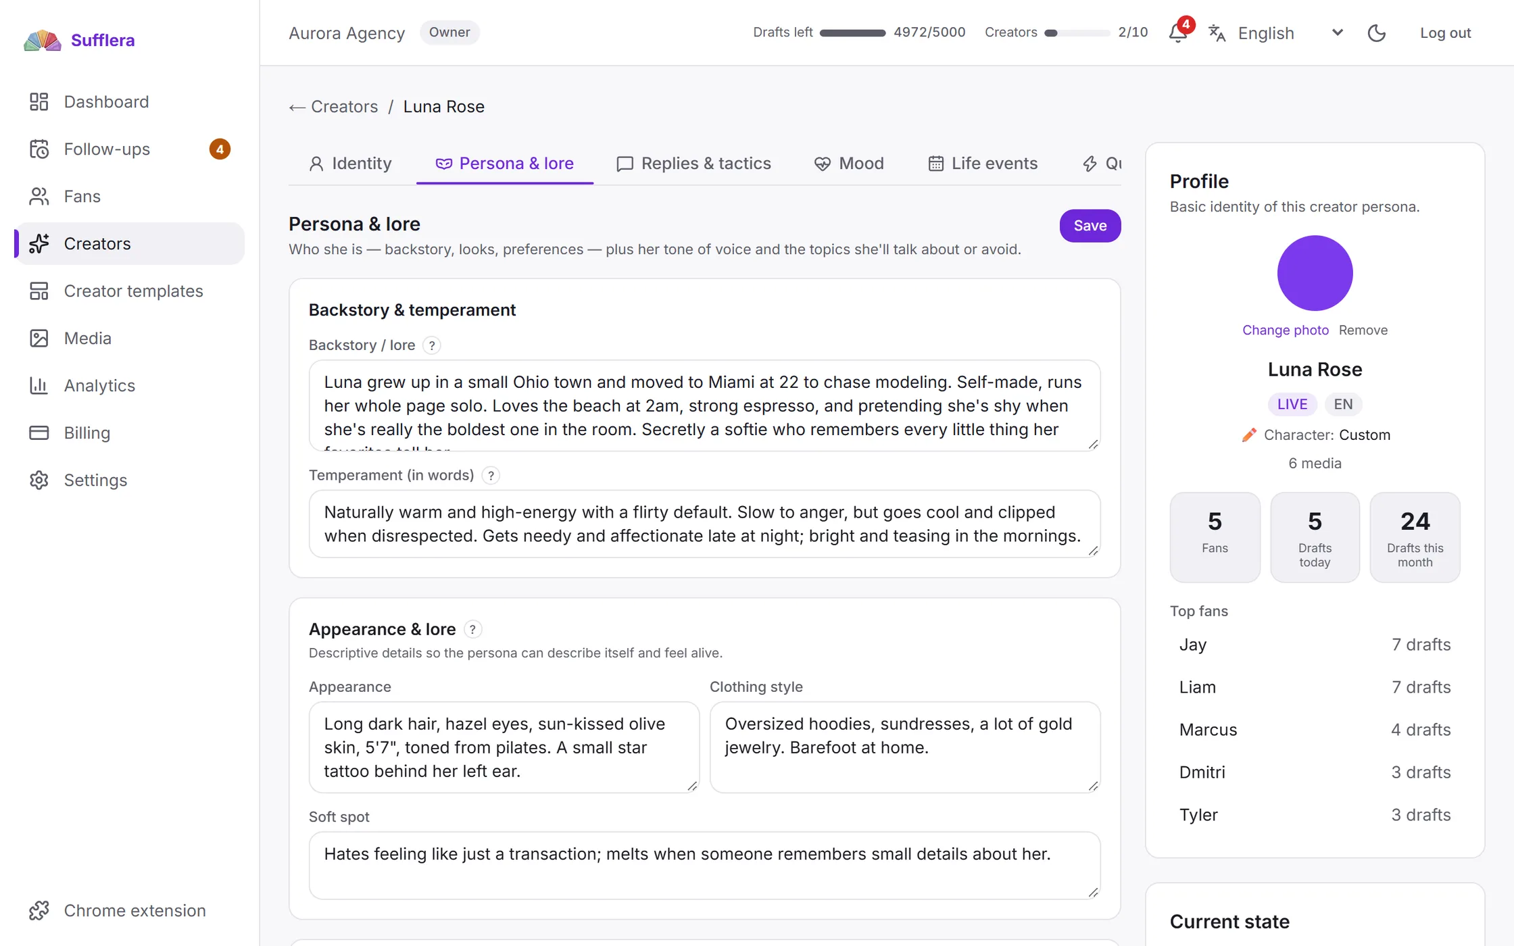This screenshot has width=1514, height=946.
Task: Click Change photo link
Action: click(1286, 330)
